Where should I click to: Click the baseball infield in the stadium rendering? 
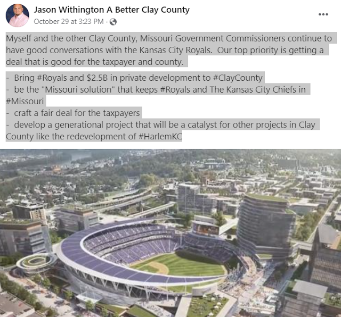coord(157,268)
